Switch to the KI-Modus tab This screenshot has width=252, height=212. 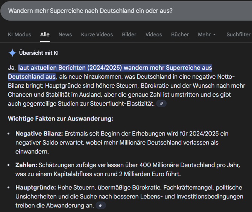click(20, 34)
